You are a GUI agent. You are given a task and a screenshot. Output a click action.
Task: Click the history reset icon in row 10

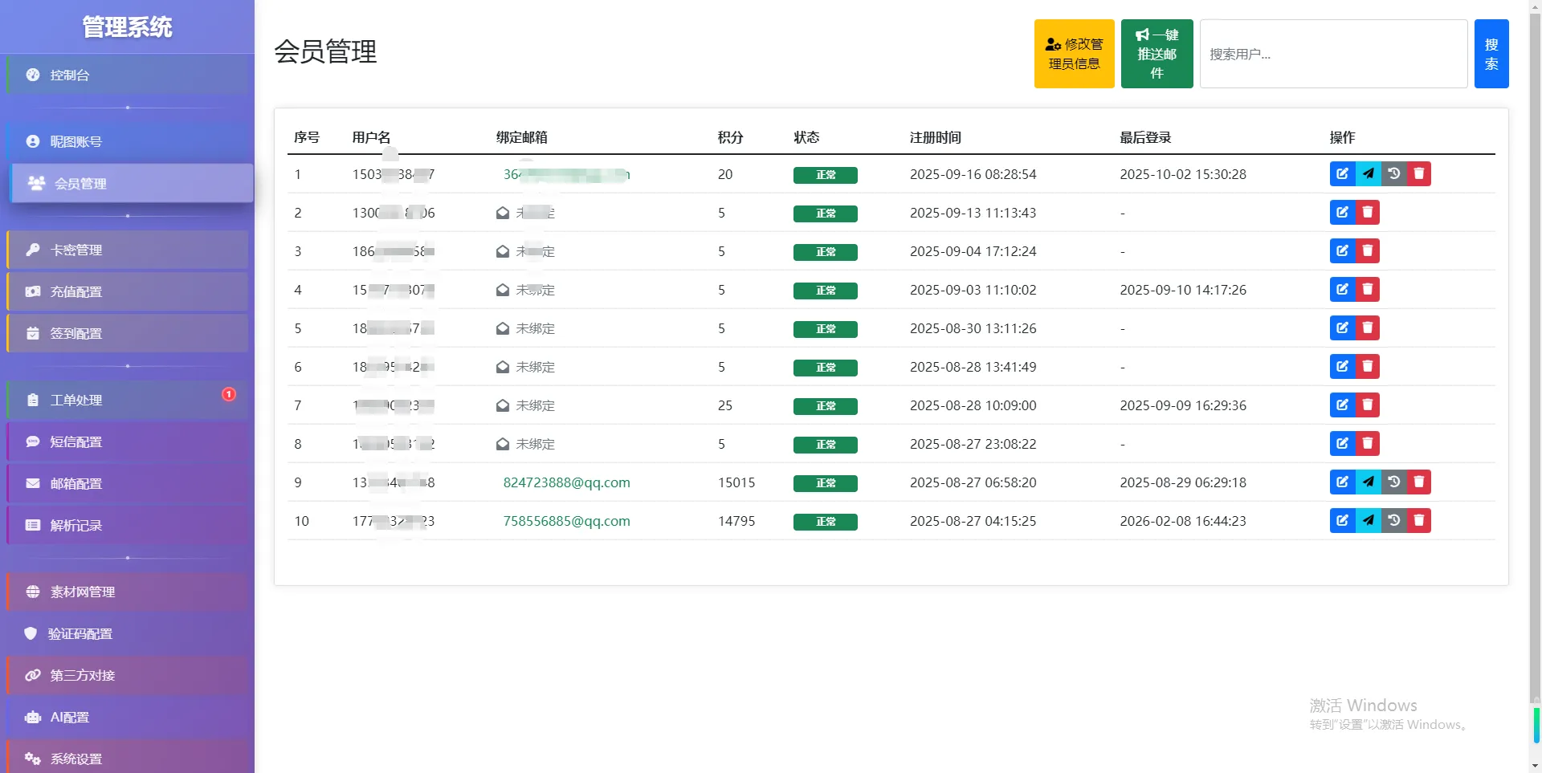point(1393,521)
